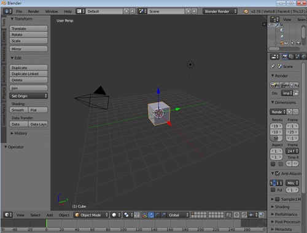
Task: Click OpenGL render icon at header end
Action: [x=262, y=215]
